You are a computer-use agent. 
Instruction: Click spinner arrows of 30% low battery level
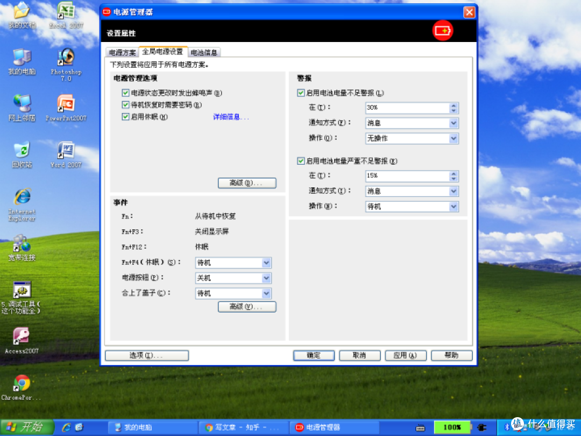pos(454,108)
